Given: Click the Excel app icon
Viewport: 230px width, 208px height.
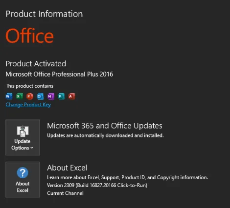Looking at the screenshot, I should tap(20, 96).
